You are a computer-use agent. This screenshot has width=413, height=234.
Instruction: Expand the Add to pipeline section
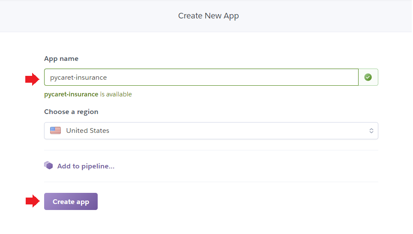point(86,166)
